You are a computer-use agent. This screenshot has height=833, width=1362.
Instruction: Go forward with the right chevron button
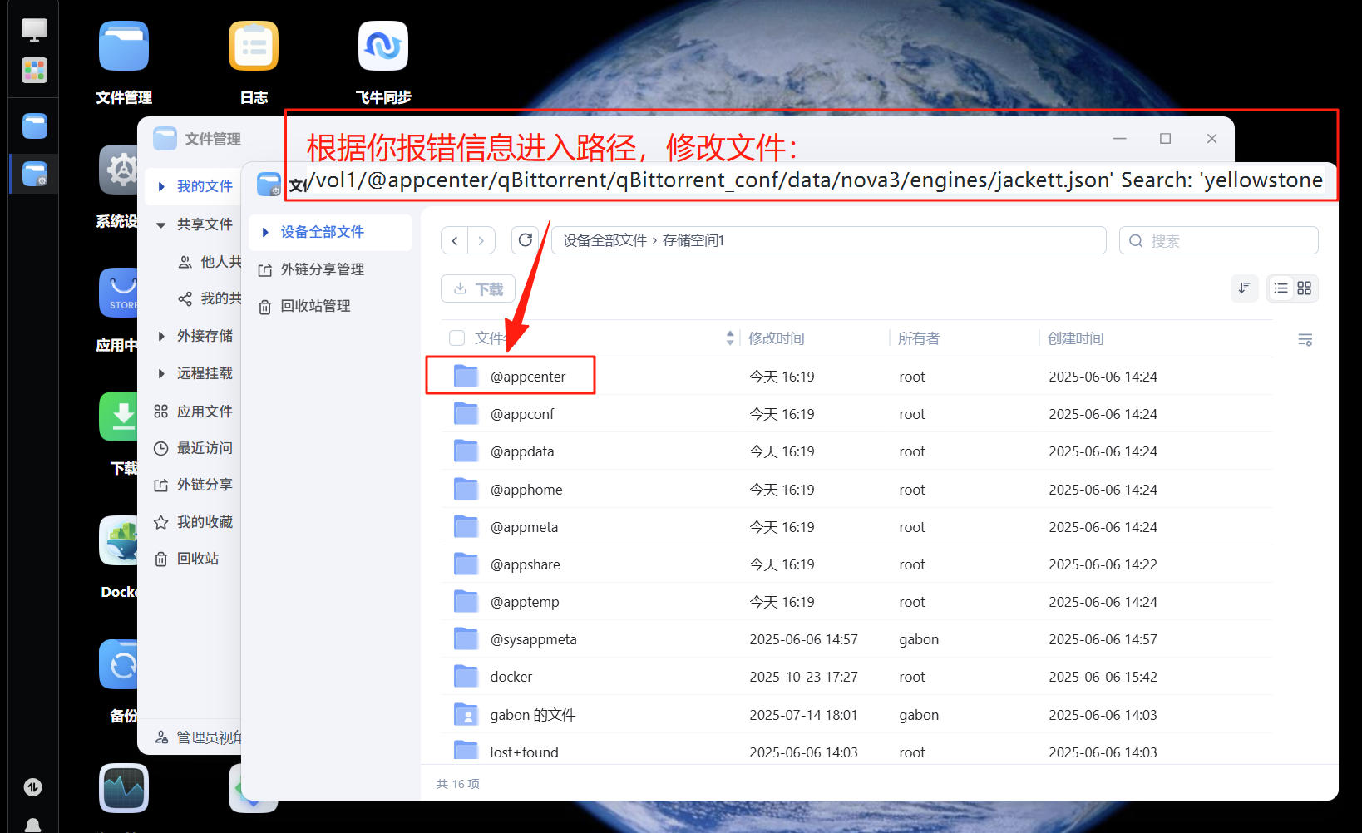[481, 241]
